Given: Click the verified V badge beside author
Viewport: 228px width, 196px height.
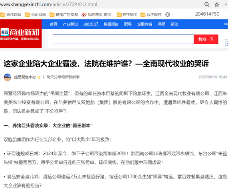Looking at the screenshot, I should tap(39, 77).
